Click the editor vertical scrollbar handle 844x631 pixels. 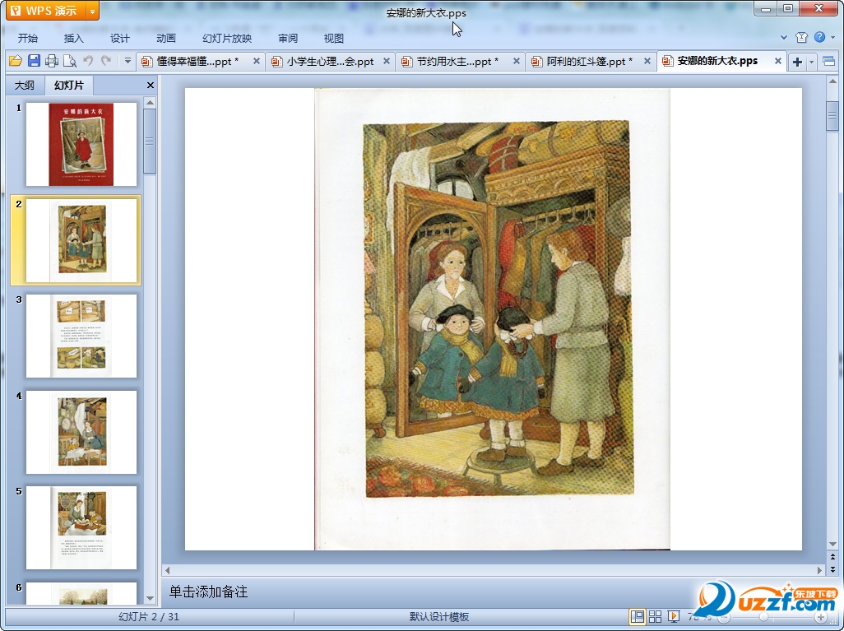coord(832,114)
